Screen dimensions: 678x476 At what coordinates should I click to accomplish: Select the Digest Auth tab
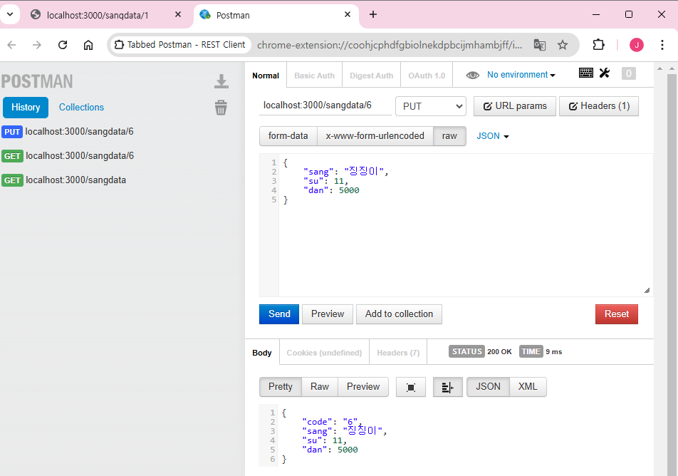tap(372, 76)
